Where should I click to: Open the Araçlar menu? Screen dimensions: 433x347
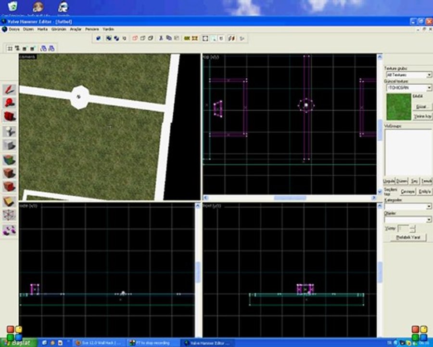tap(76, 29)
